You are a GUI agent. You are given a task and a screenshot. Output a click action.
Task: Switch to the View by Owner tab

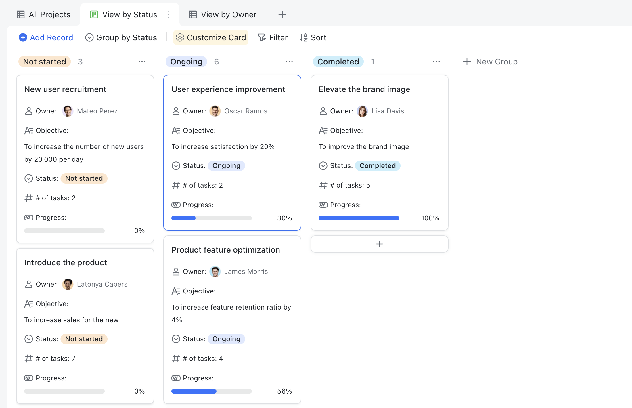point(228,14)
